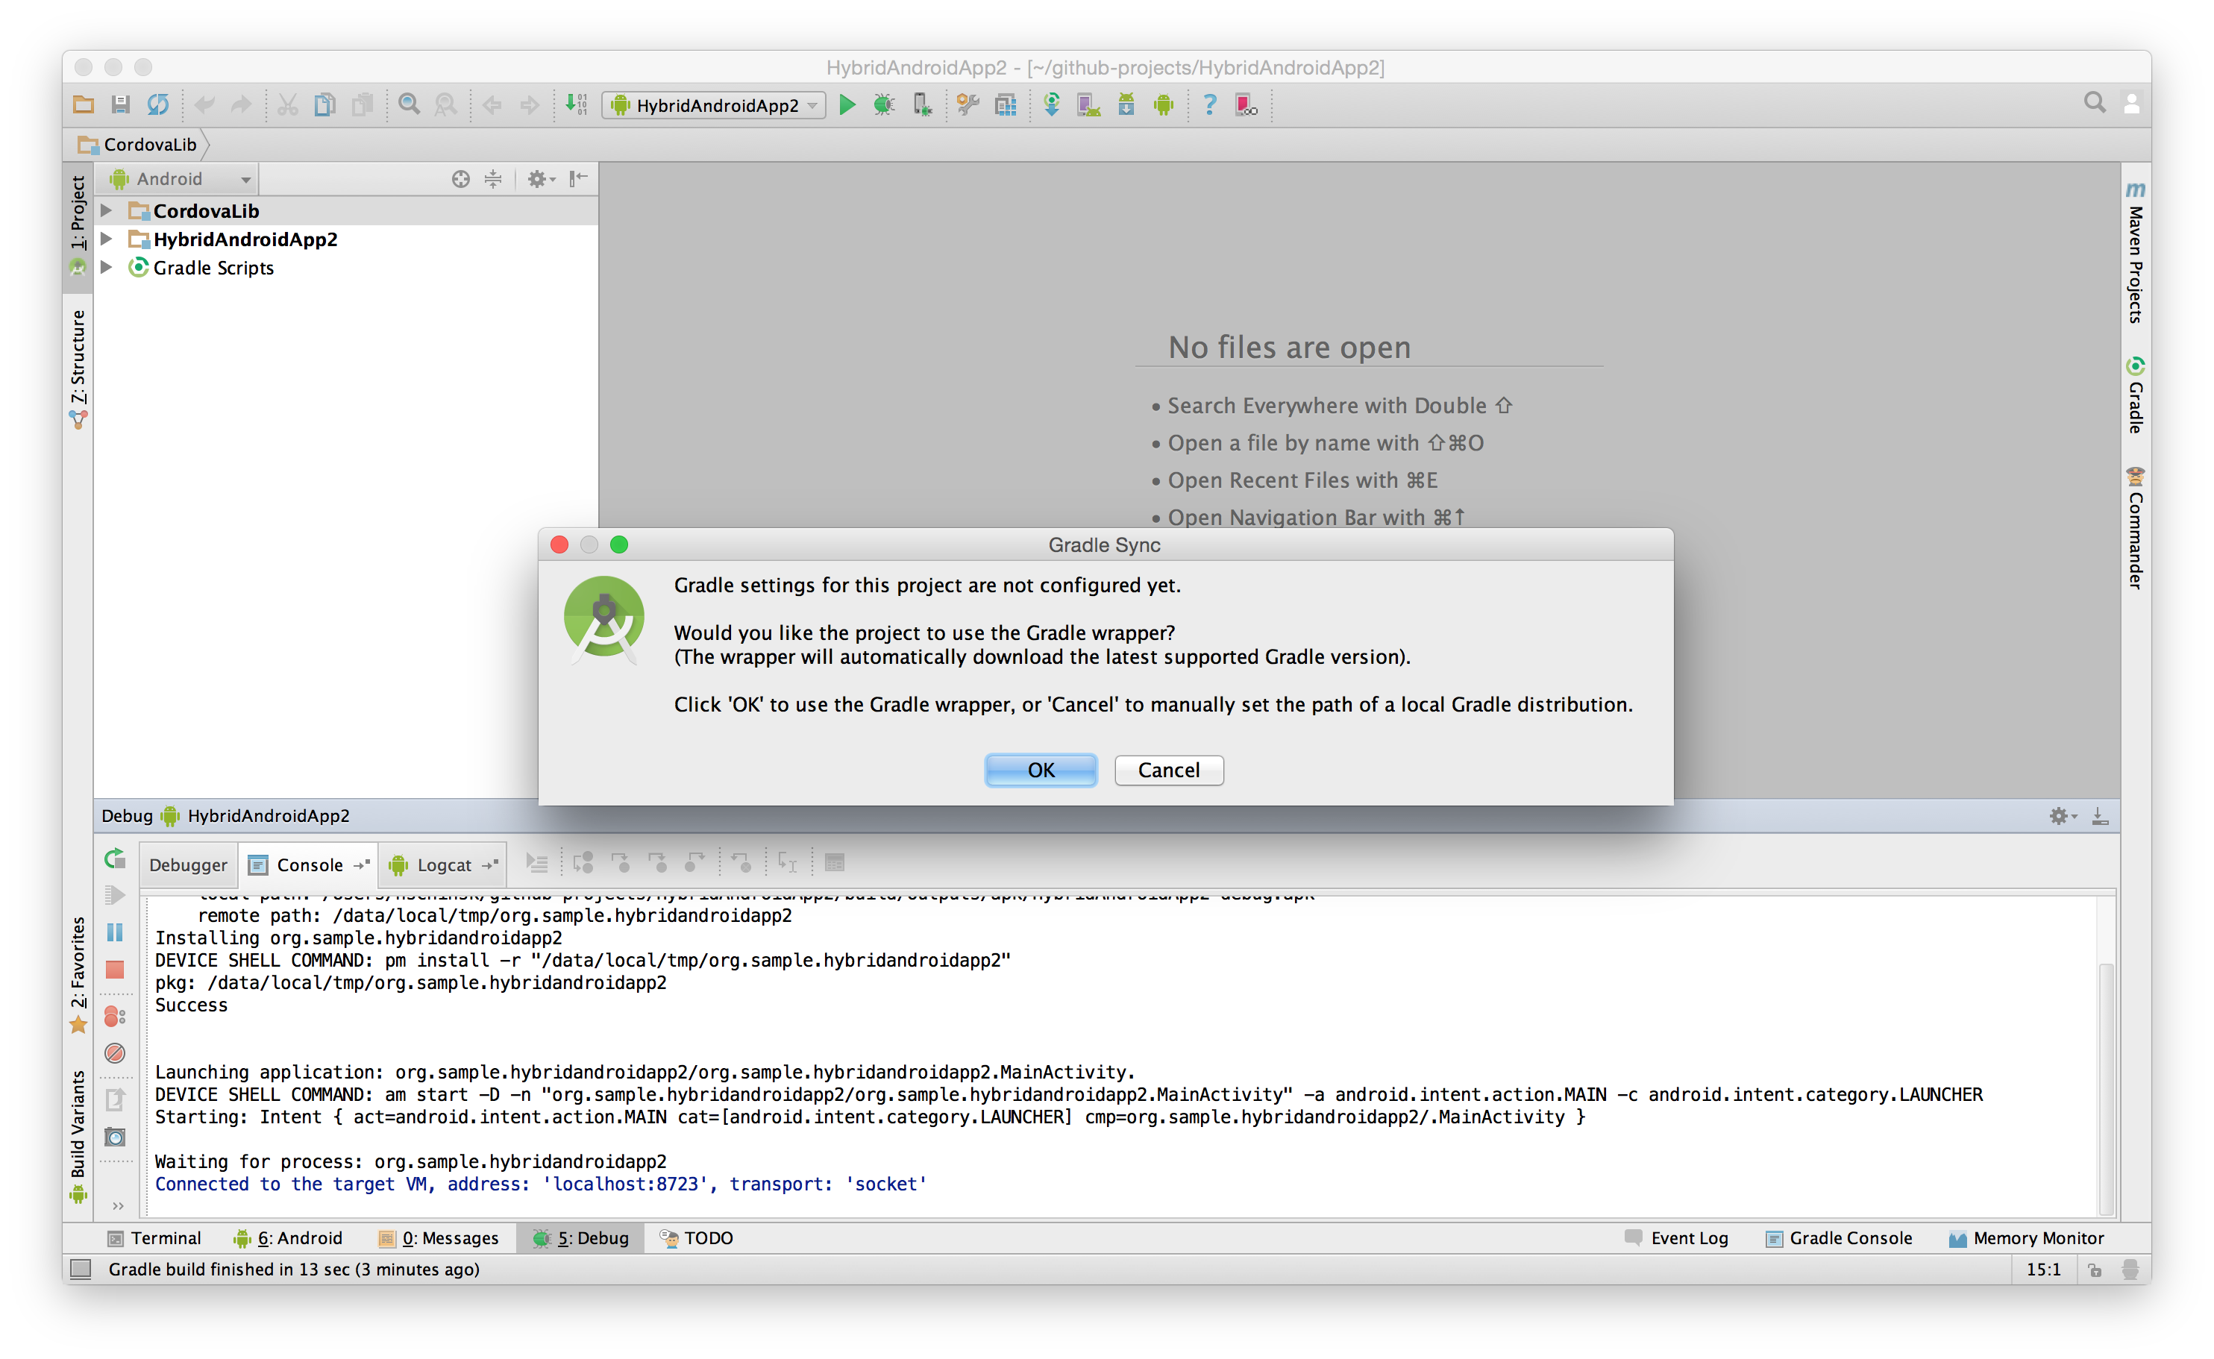
Task: Open the Event Log tool window
Action: [x=1676, y=1237]
